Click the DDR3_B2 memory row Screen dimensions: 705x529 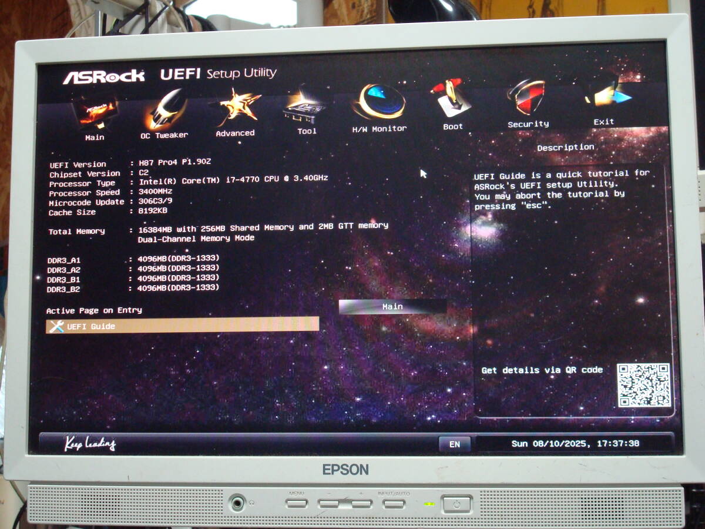(x=133, y=289)
